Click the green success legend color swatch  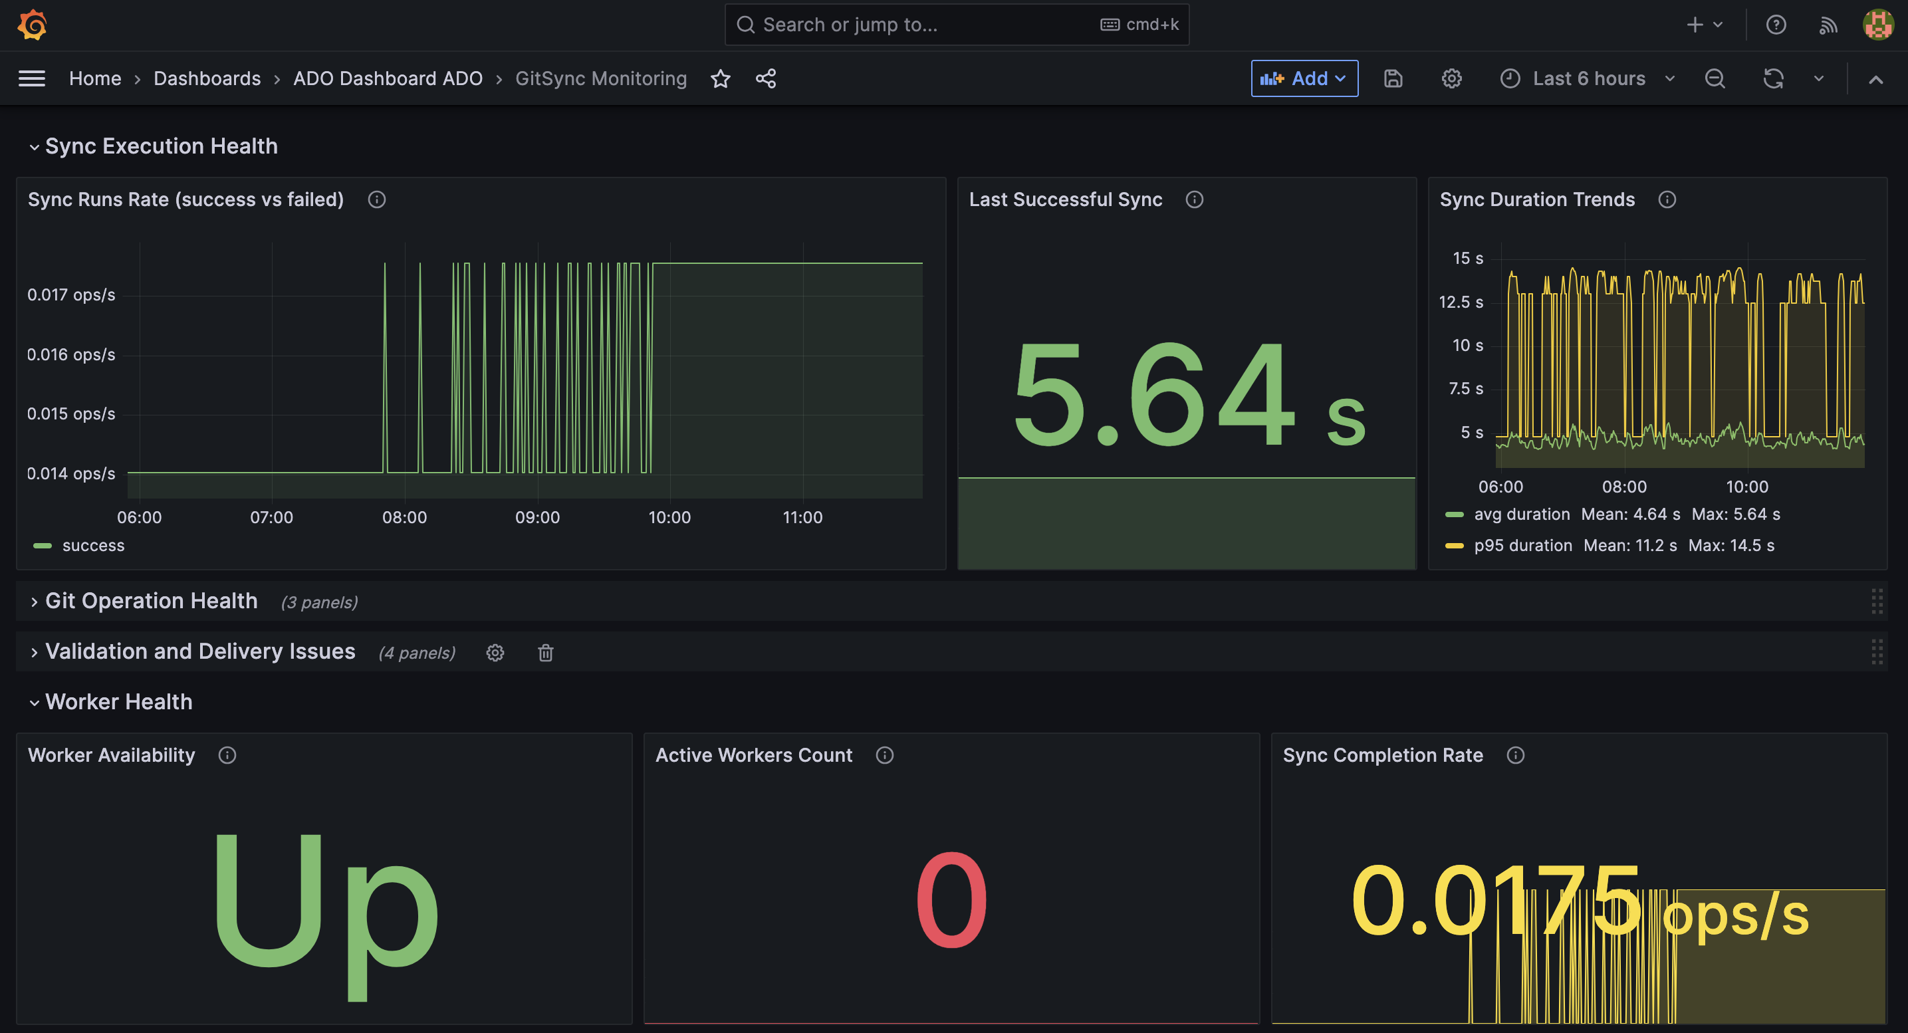tap(43, 546)
